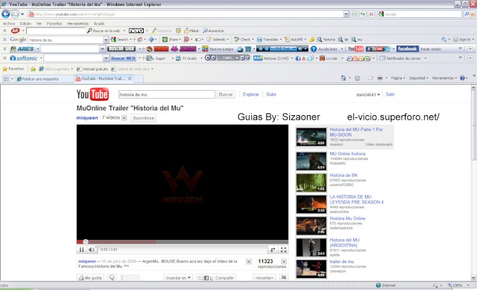Click the YouTube logo on the page
Screen dimensions: 477x290
(92, 94)
